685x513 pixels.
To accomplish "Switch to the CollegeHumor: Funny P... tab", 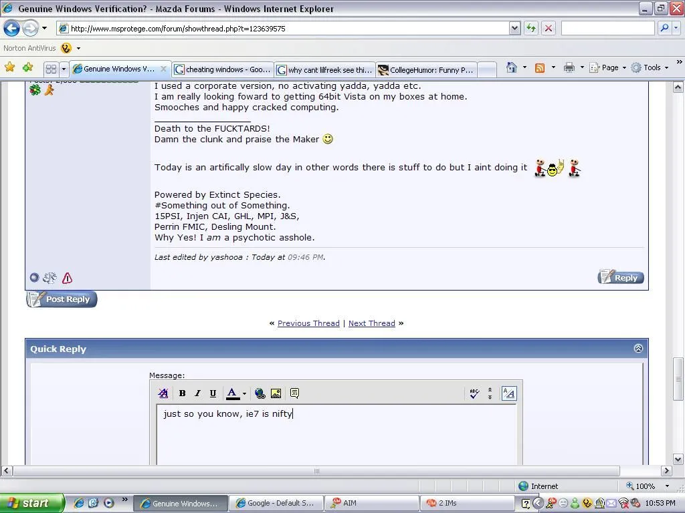I will [x=425, y=69].
